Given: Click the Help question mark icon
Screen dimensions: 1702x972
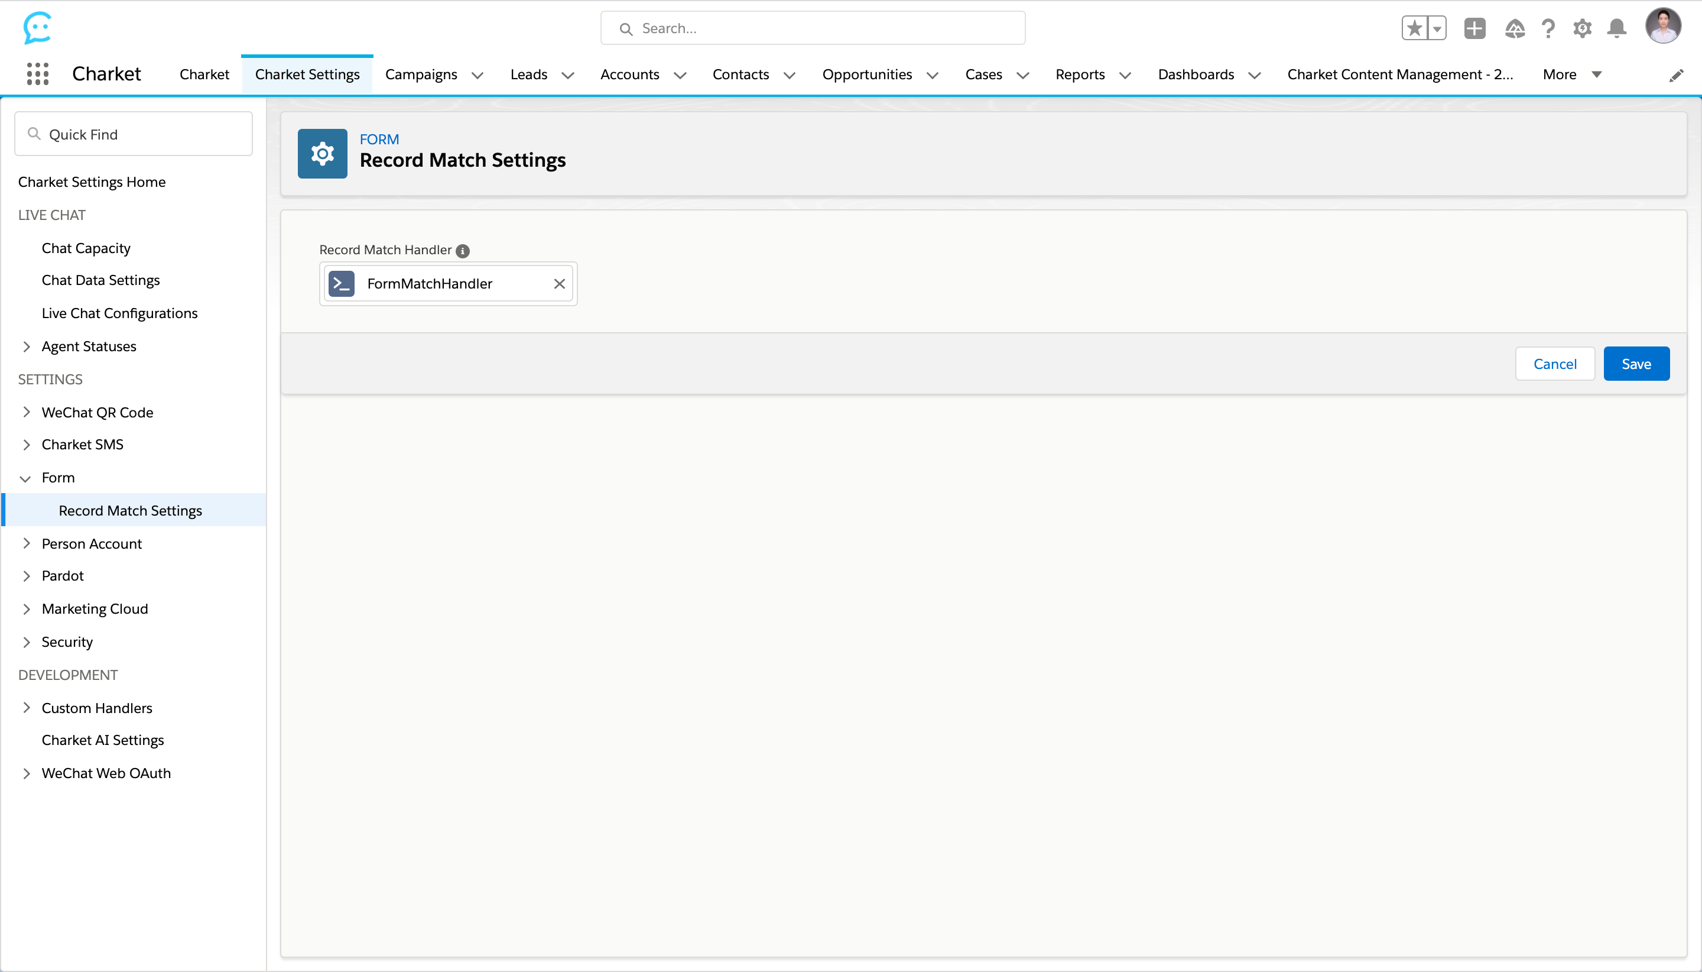Looking at the screenshot, I should pos(1548,28).
